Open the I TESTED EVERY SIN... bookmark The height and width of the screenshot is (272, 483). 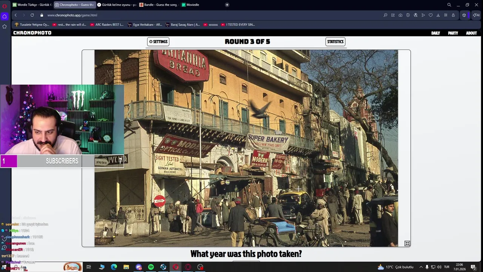[238, 25]
